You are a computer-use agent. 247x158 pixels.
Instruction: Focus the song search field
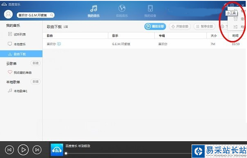tap(36, 15)
